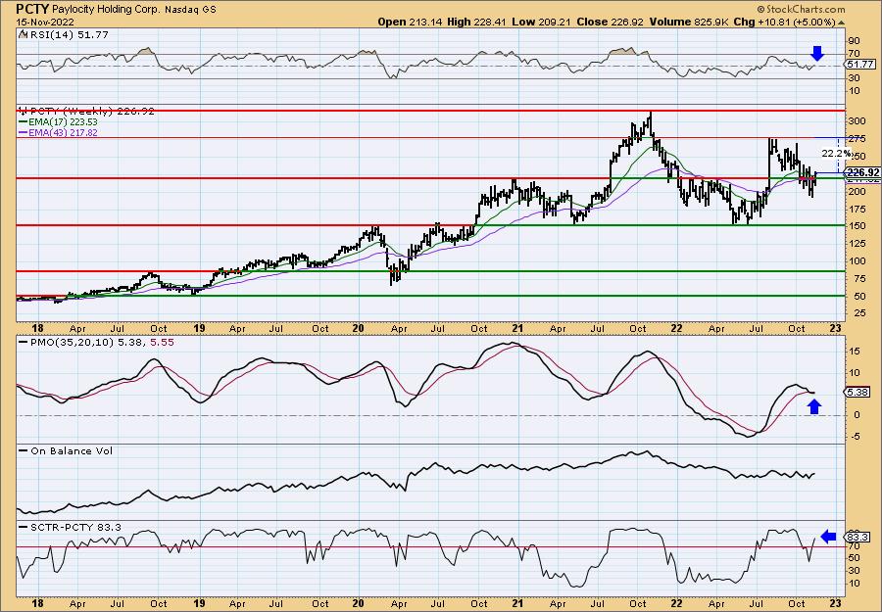The width and height of the screenshot is (882, 612).
Task: Click the Low 209.21 value
Action: [x=540, y=22]
